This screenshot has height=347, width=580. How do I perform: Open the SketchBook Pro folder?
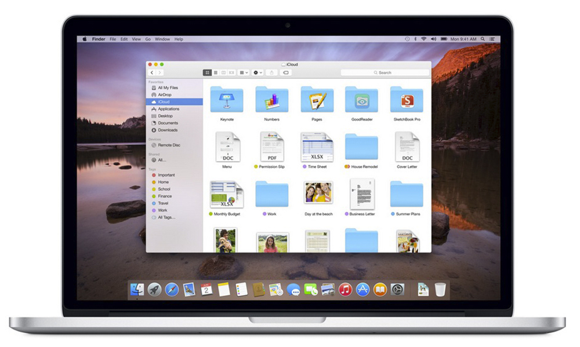click(x=406, y=100)
